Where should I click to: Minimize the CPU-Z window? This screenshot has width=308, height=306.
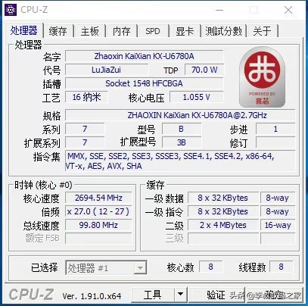(219, 10)
